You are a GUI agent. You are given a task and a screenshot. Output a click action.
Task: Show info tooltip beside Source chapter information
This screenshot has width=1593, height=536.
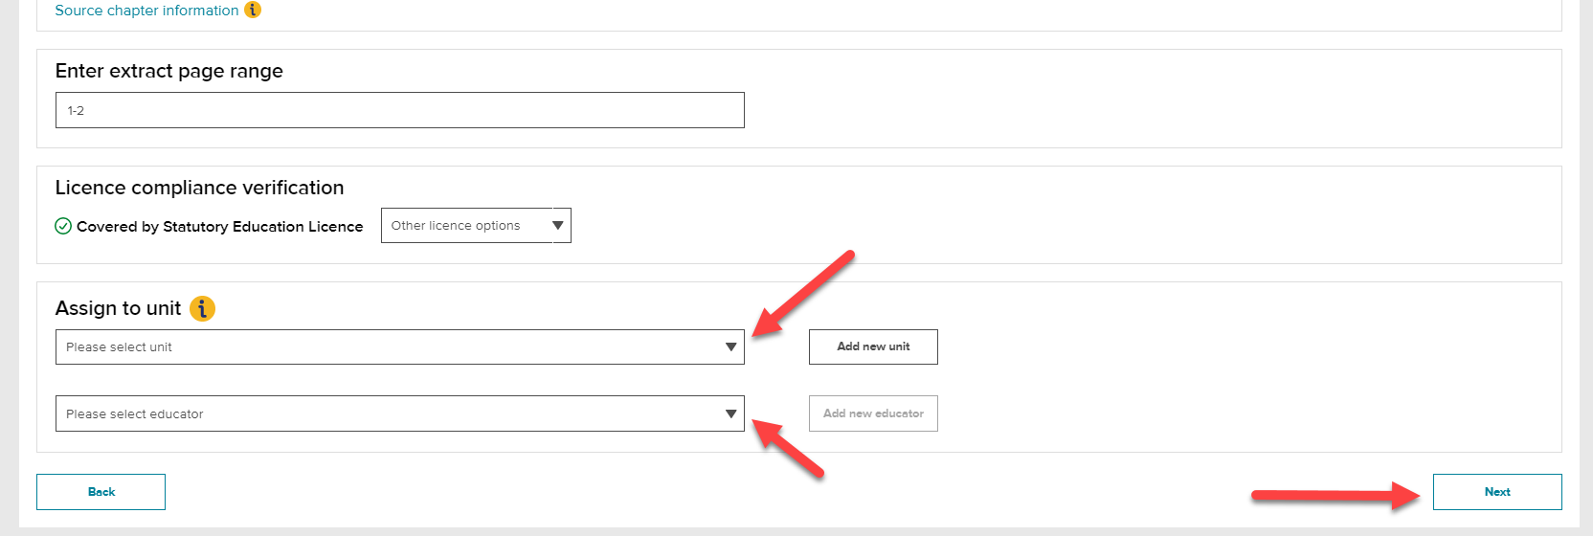[x=253, y=10]
